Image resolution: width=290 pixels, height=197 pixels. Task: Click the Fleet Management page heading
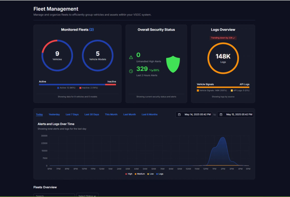(x=56, y=9)
